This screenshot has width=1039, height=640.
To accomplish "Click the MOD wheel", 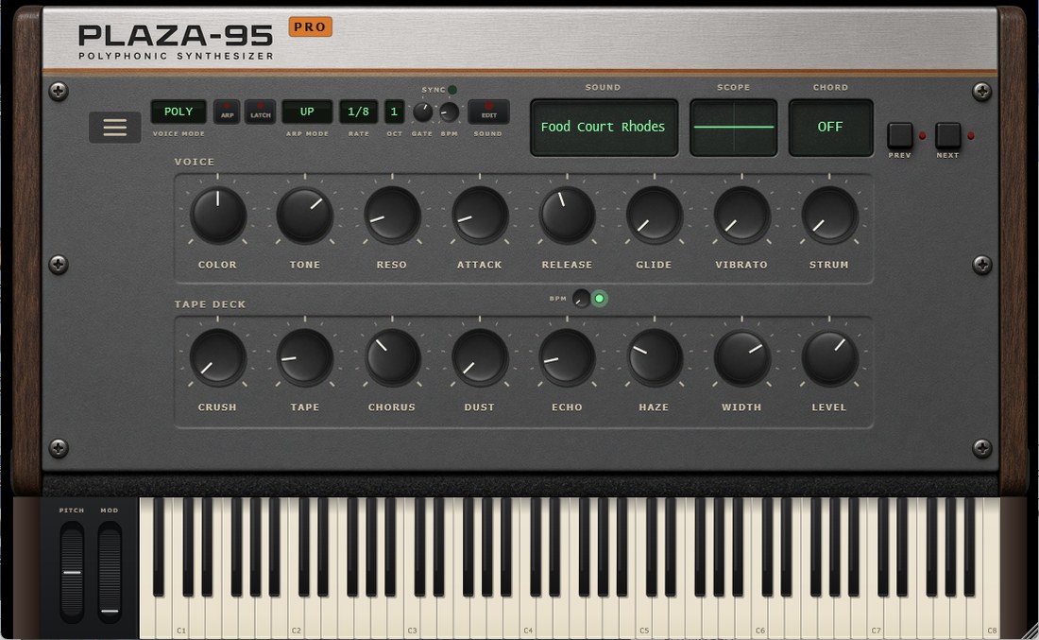I will pyautogui.click(x=110, y=572).
